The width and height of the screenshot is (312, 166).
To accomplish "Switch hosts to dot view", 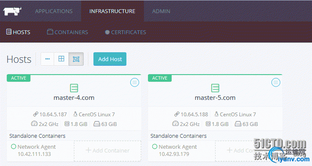I will (47, 59).
